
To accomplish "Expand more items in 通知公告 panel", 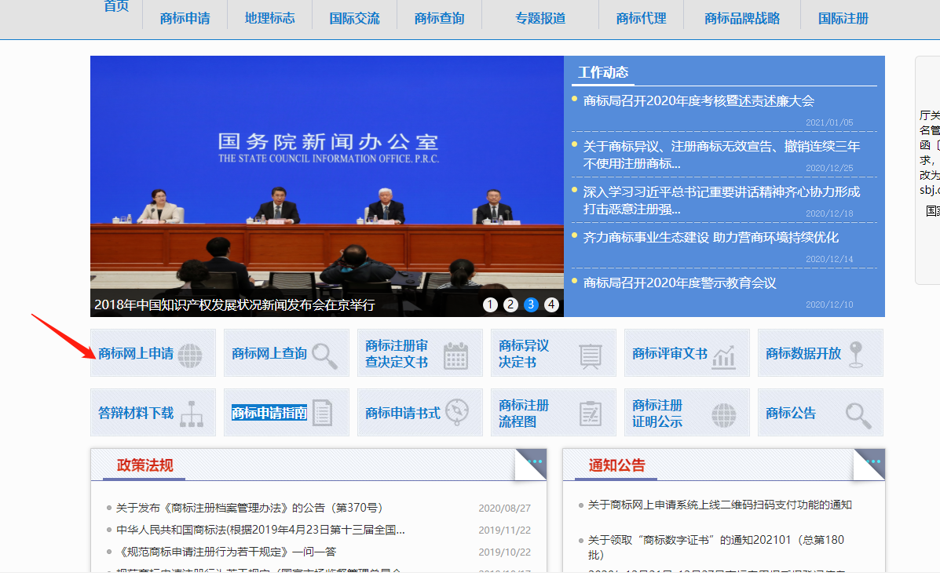I will tap(872, 461).
